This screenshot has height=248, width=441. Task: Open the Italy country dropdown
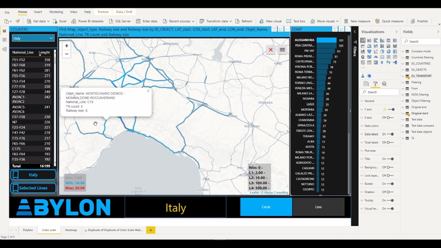[33, 38]
